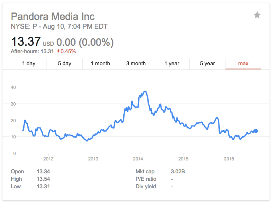Click the Pandora Media Inc title
Image resolution: width=272 pixels, height=202 pixels.
pyautogui.click(x=53, y=17)
